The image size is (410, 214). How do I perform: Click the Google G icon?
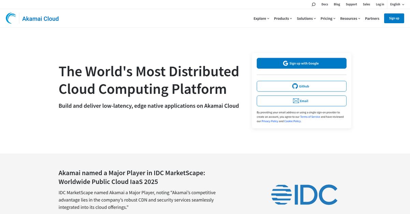(285, 63)
